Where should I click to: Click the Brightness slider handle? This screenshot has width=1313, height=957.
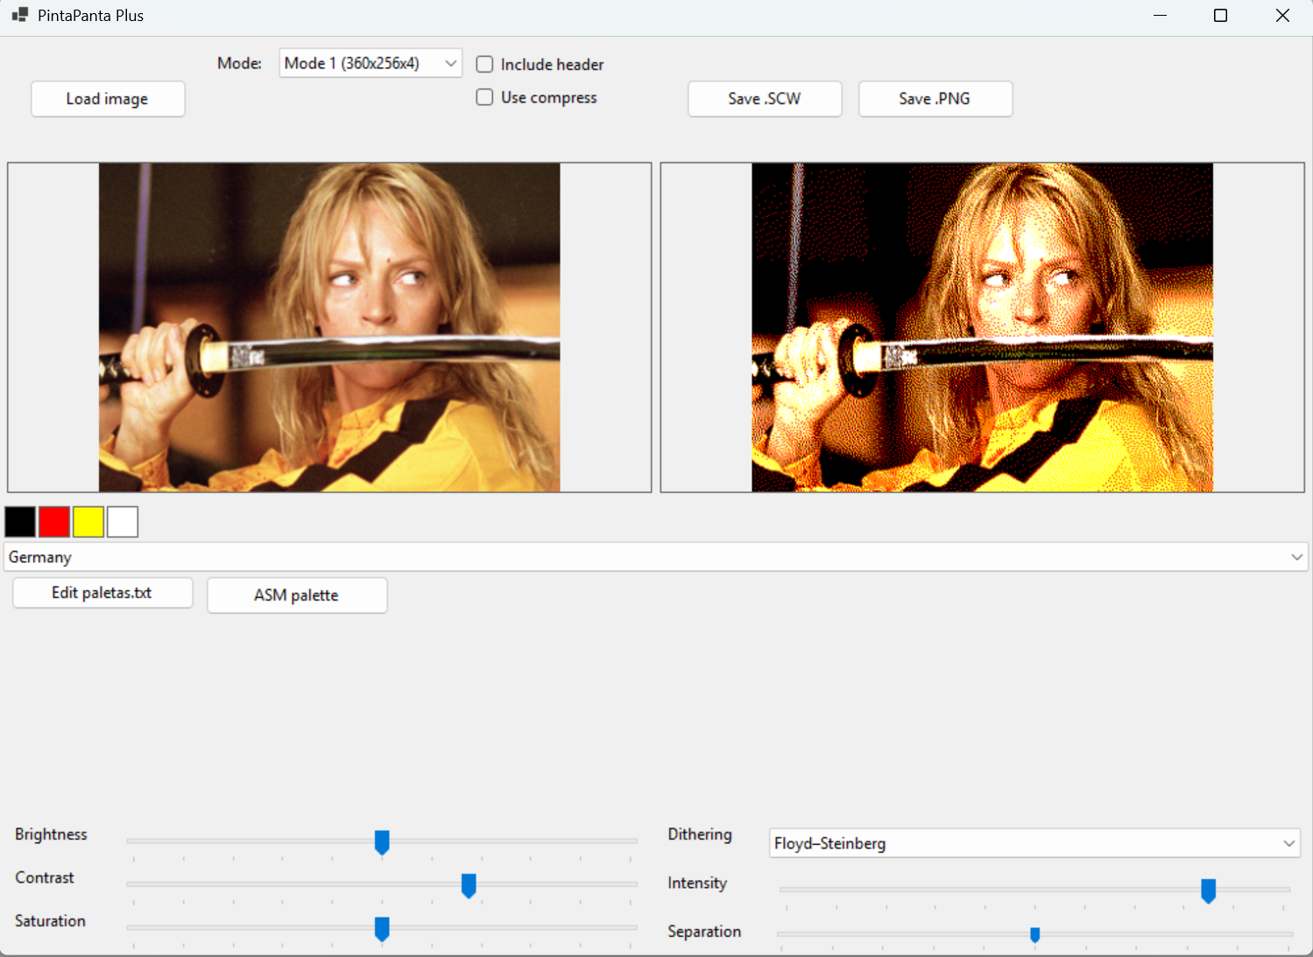(x=382, y=842)
